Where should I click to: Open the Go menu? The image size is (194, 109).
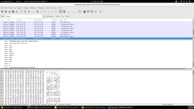[14, 8]
